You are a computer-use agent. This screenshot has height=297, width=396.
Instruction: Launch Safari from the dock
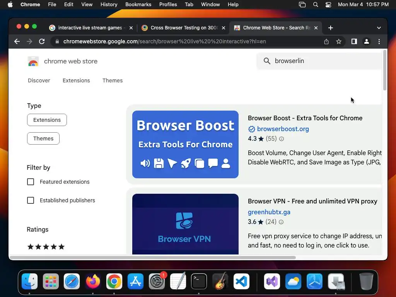(x=72, y=282)
